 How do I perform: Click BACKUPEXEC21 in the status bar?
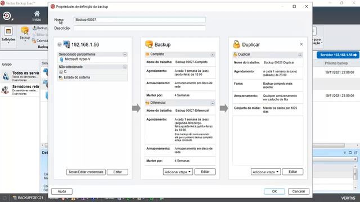point(28,198)
